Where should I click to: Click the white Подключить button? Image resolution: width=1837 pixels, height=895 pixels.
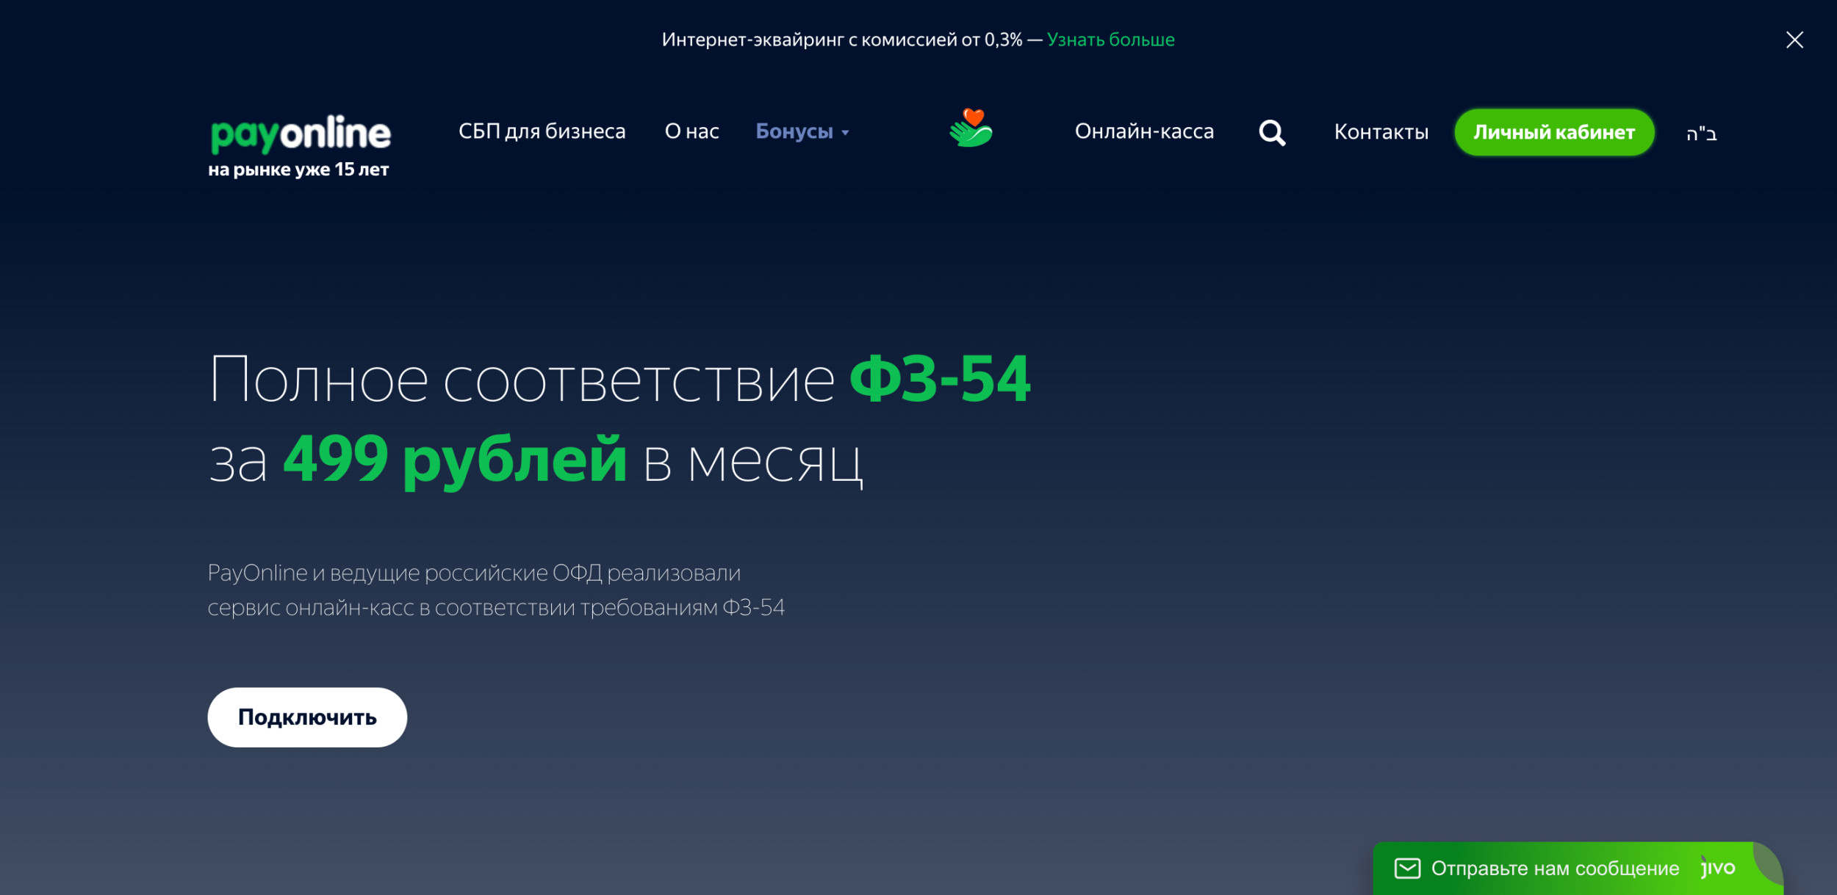click(x=307, y=717)
